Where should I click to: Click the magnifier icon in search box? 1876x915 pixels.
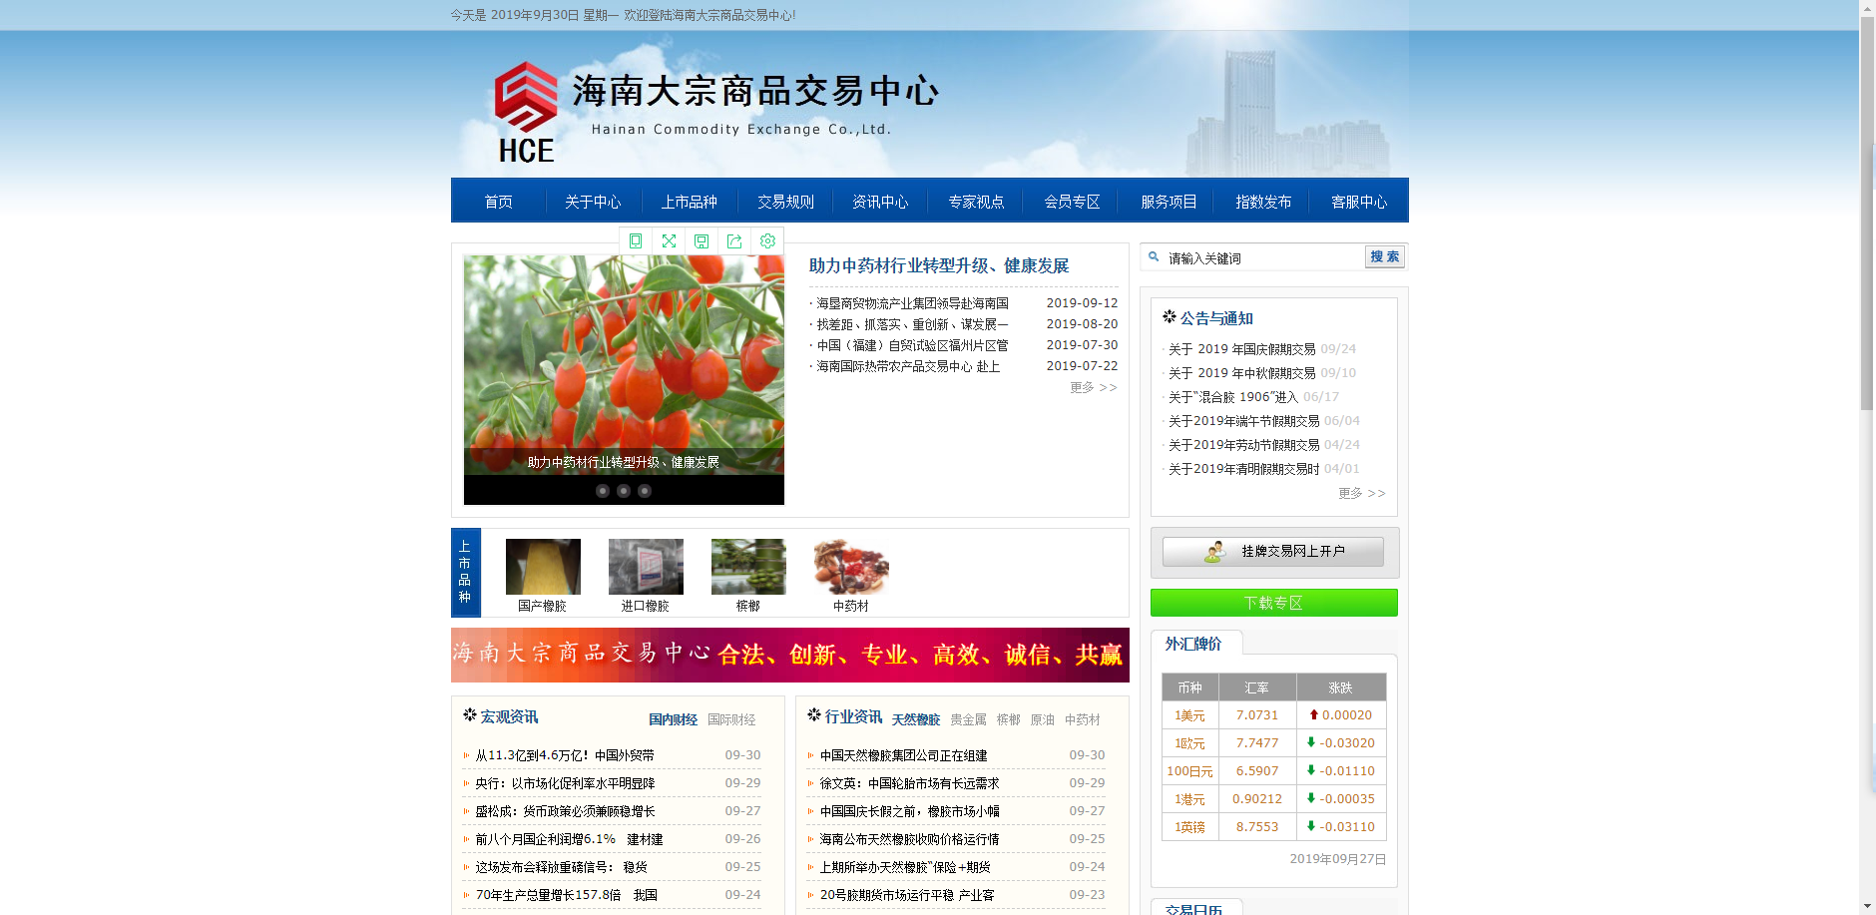click(1154, 257)
